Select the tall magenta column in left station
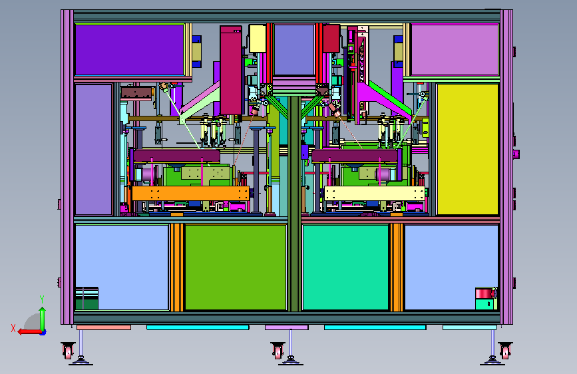Screen dimensions: 577x374 pos(231,70)
